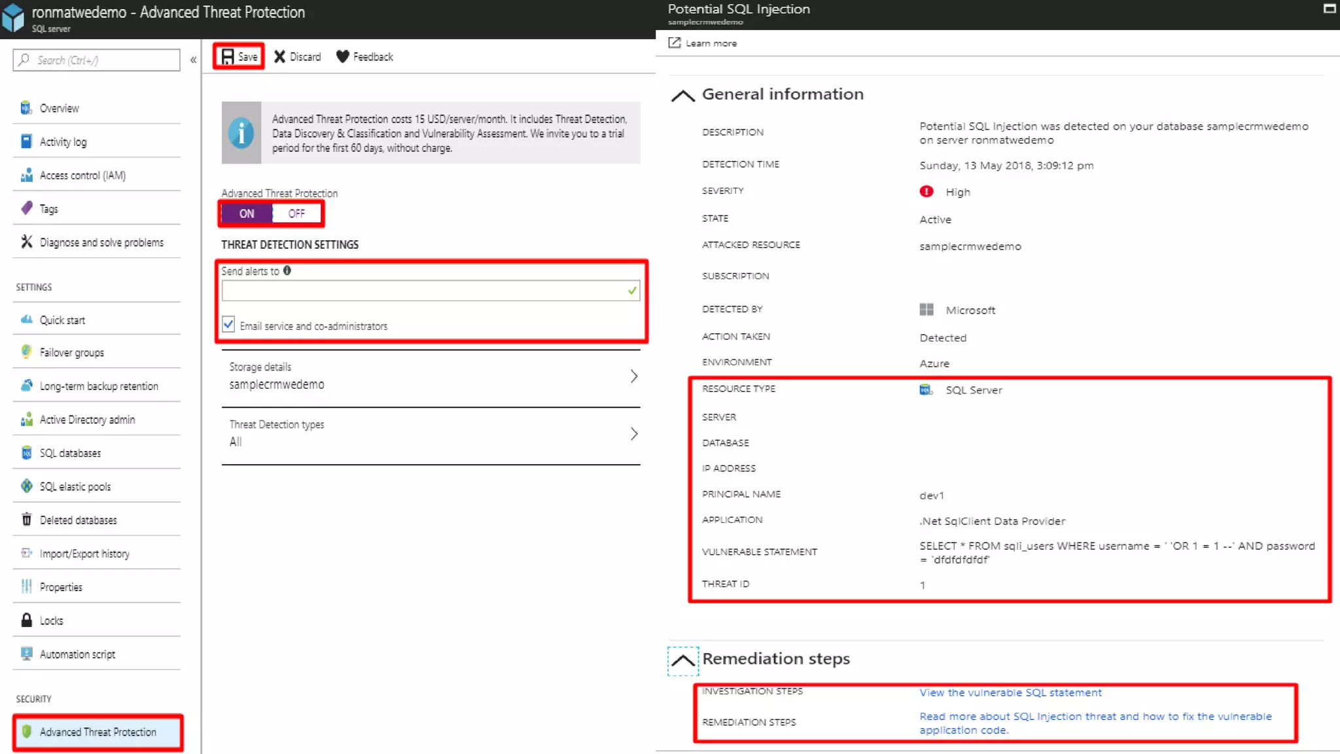This screenshot has height=754, width=1340.
Task: Click the Learn more link
Action: pos(711,43)
